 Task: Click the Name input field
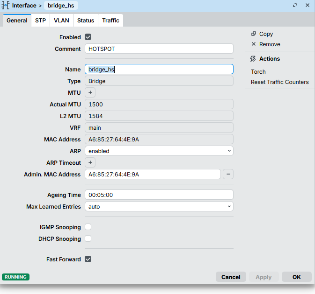(159, 69)
